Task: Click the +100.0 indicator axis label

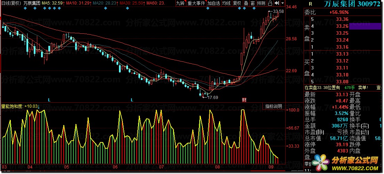Action: [293, 110]
